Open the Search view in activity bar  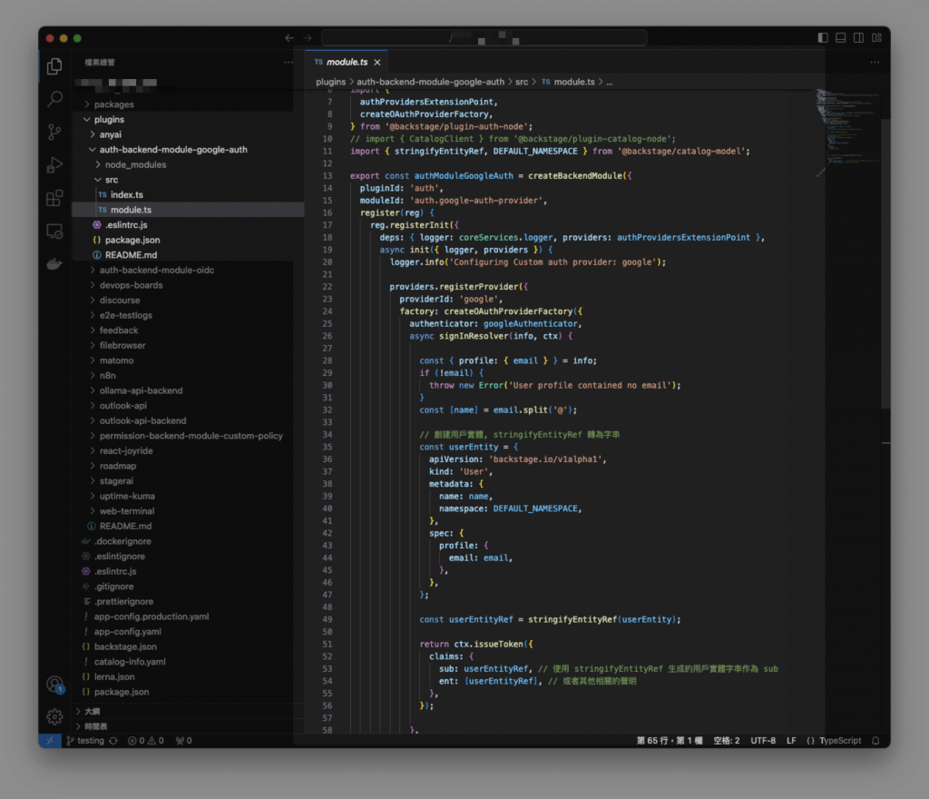tap(54, 99)
